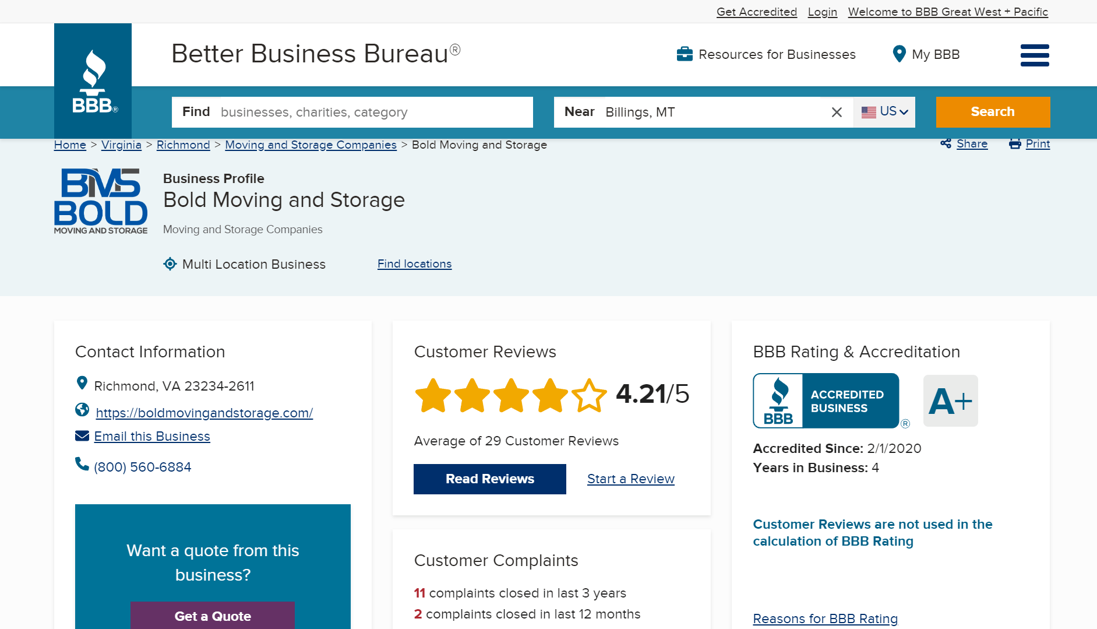The height and width of the screenshot is (629, 1097).
Task: Open Reasons for BBB Rating link
Action: (825, 619)
